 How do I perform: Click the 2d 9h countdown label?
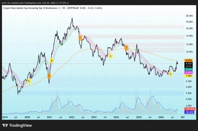(189, 67)
